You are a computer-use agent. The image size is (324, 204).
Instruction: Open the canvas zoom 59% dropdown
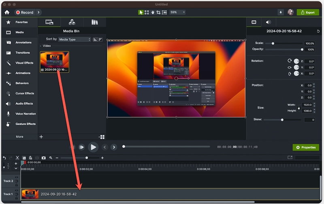tap(178, 13)
